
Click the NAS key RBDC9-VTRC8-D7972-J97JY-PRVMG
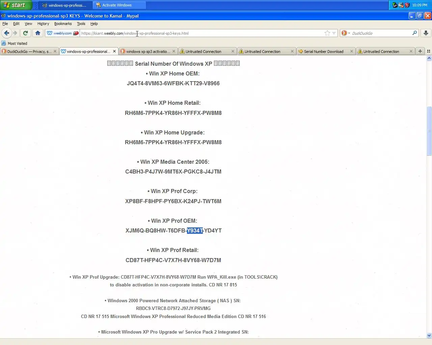(173, 308)
